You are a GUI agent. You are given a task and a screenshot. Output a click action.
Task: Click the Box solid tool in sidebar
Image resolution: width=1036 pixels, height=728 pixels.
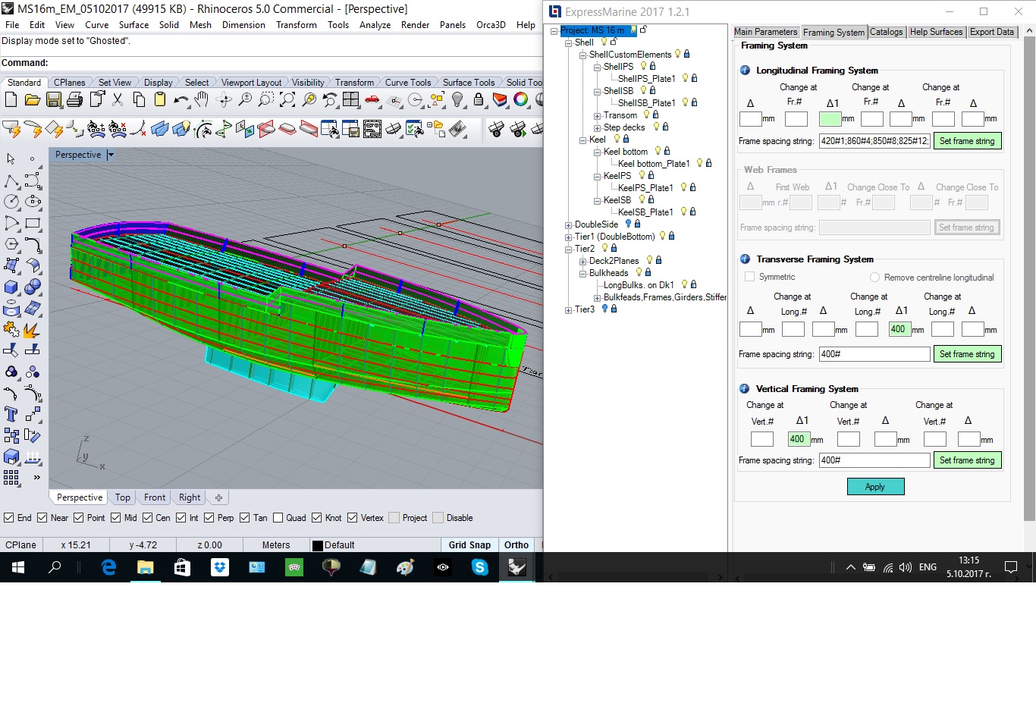11,287
